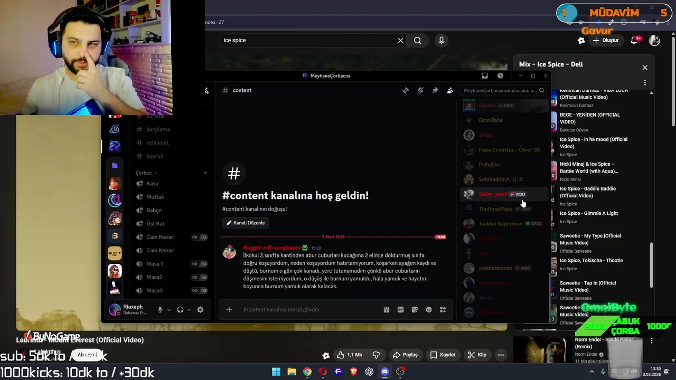Open the blue folder in the Discord server list
This screenshot has width=676, height=380.
pos(115,165)
